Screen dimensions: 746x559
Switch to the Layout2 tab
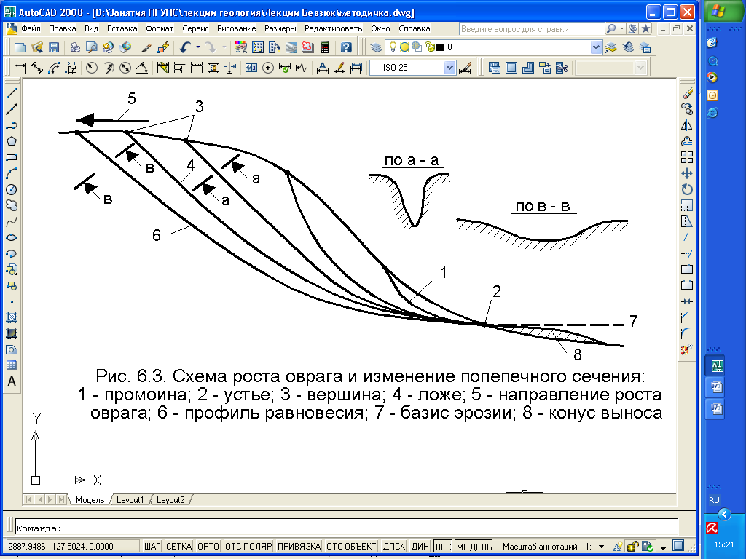(x=170, y=500)
